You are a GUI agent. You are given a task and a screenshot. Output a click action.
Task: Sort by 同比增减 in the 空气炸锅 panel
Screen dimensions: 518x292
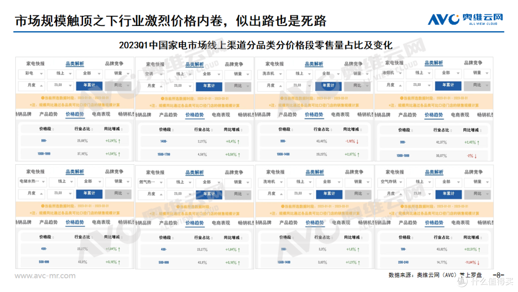473,237
